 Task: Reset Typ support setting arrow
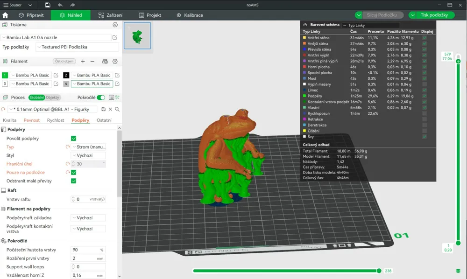68,147
